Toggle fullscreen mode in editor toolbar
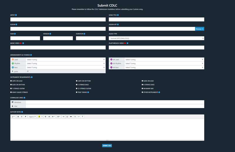This screenshot has width=235, height=152. [75, 116]
